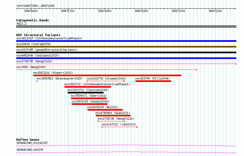Select the blue nsv6452406 variant bar

(126, 58)
